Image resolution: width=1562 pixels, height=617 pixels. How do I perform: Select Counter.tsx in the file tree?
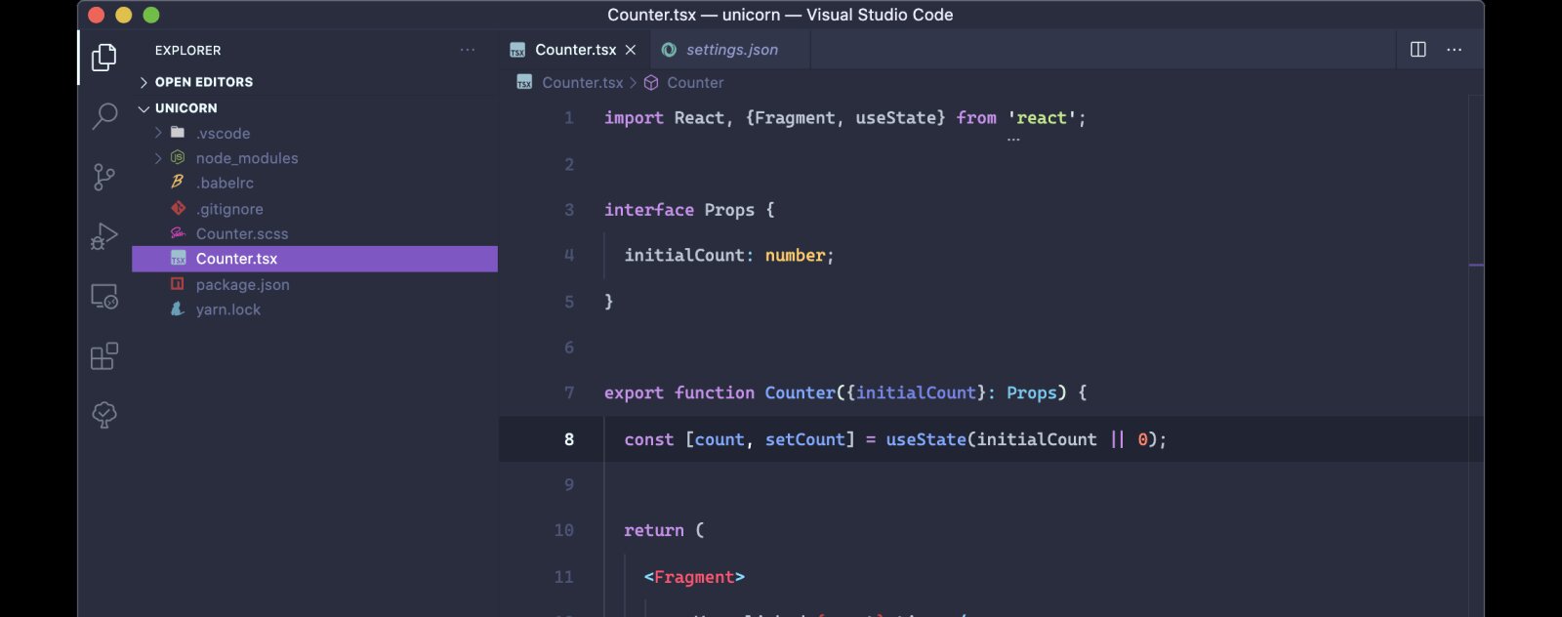[x=314, y=259]
